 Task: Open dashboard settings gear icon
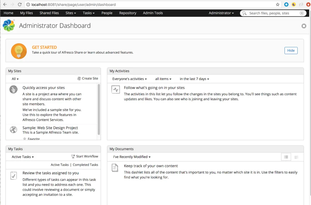304,26
